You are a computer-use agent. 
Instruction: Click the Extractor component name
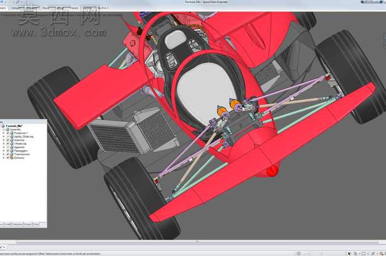[x=19, y=157]
